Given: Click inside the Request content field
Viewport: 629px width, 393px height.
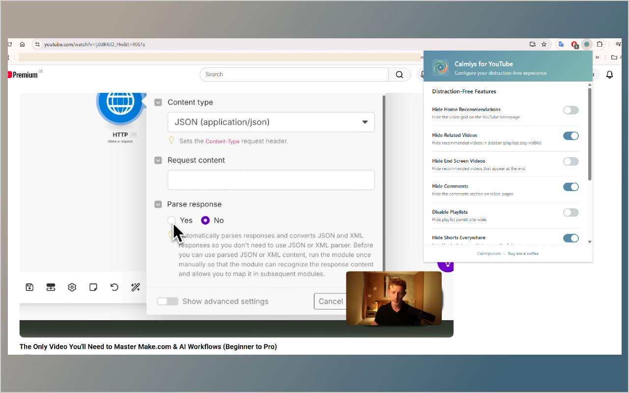Looking at the screenshot, I should coord(271,180).
